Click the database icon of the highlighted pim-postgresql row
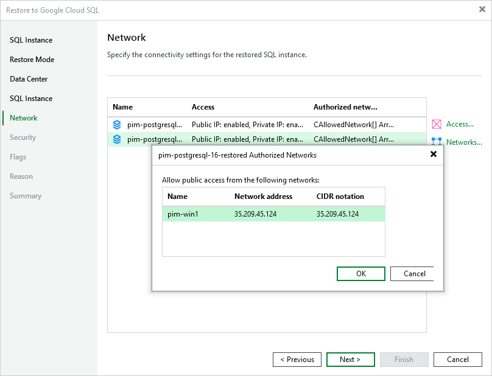This screenshot has height=376, width=492. click(117, 139)
